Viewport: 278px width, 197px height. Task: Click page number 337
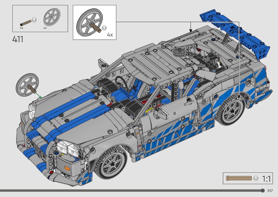click(270, 191)
